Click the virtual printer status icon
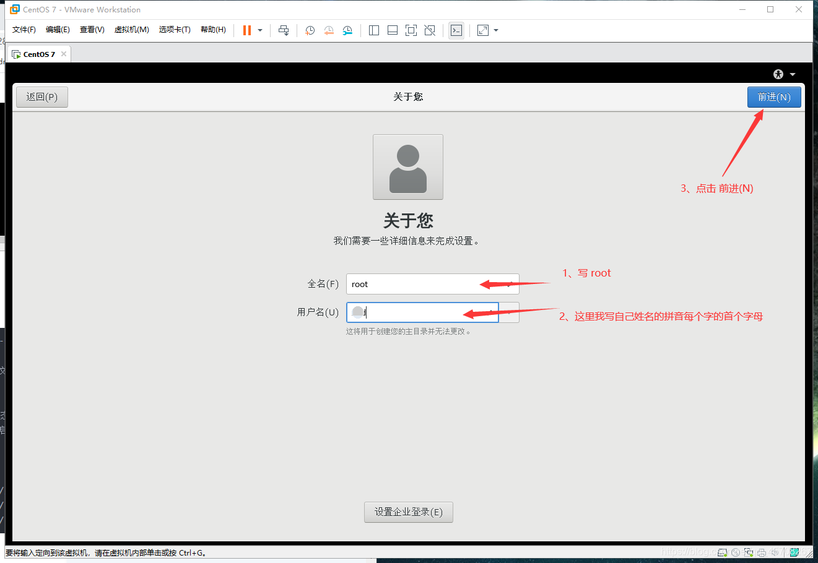Screen dimensions: 818x563 click(762, 551)
